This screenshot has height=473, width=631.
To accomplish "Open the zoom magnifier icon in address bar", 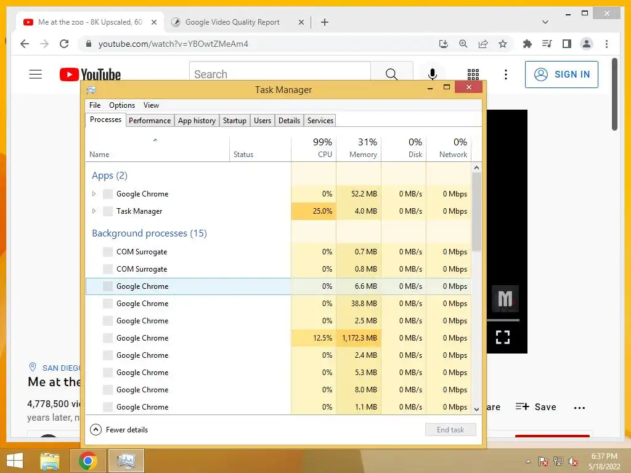I will 463,44.
